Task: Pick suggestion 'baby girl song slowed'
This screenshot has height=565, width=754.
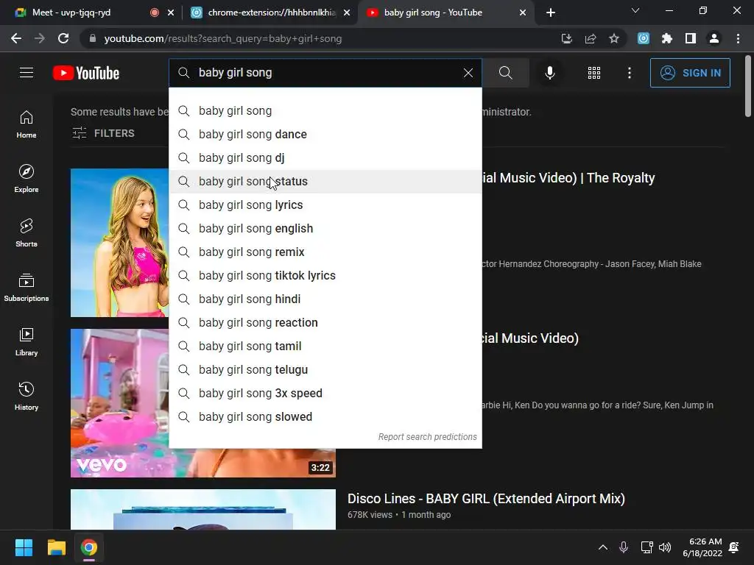Action: tap(325, 416)
